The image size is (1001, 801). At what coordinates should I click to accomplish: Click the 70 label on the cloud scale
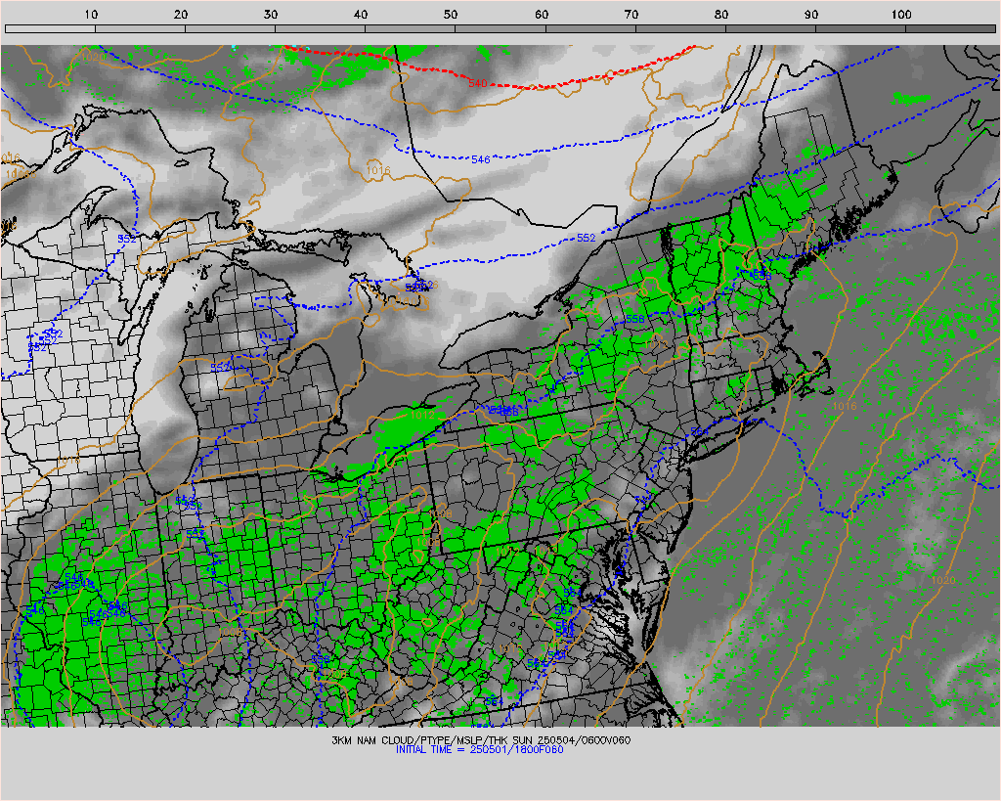pos(631,14)
